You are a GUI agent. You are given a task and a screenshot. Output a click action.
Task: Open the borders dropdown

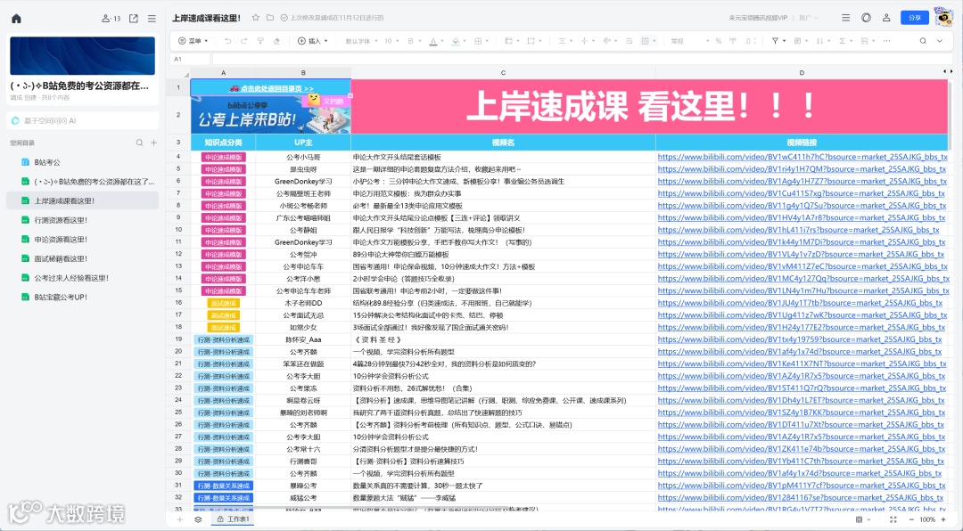click(x=481, y=41)
